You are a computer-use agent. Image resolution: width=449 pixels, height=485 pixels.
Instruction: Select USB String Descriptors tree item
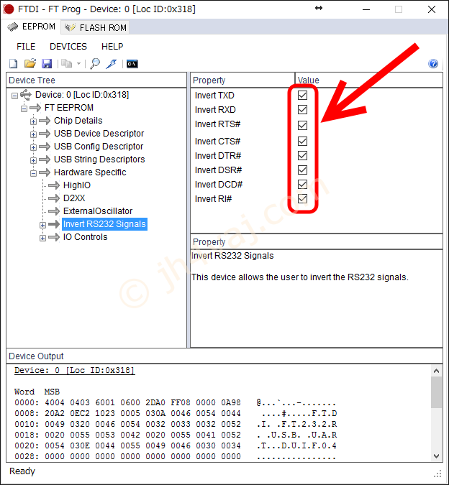99,160
